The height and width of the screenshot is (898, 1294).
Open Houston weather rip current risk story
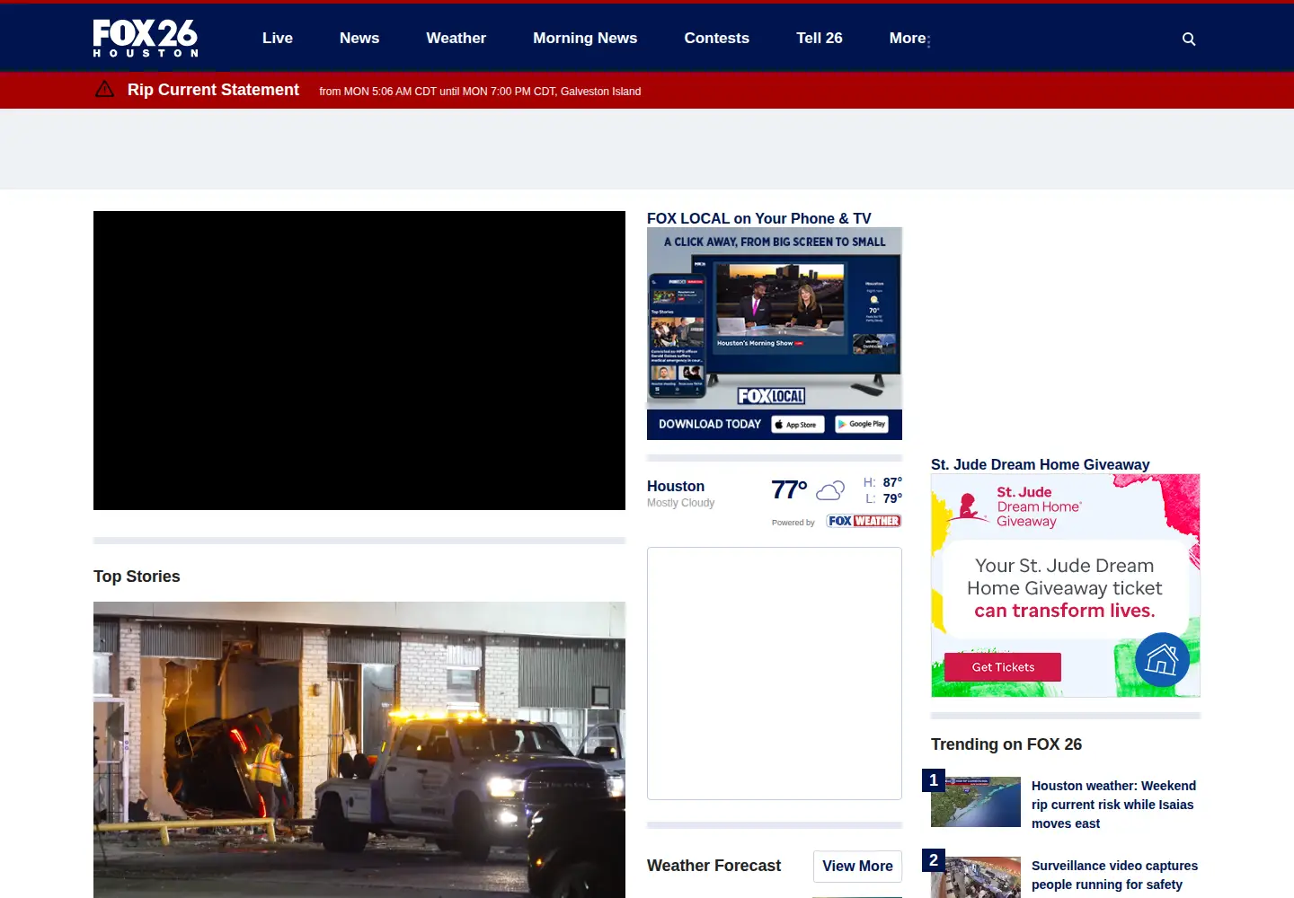(x=1114, y=805)
